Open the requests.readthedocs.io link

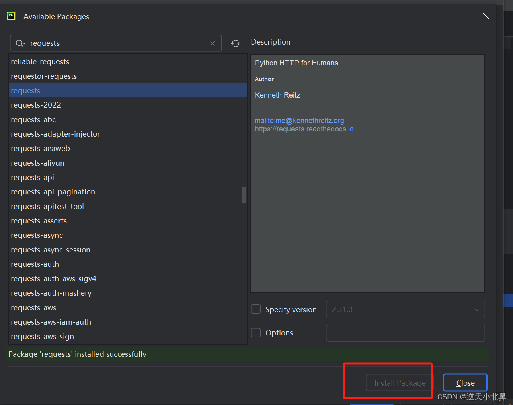304,129
